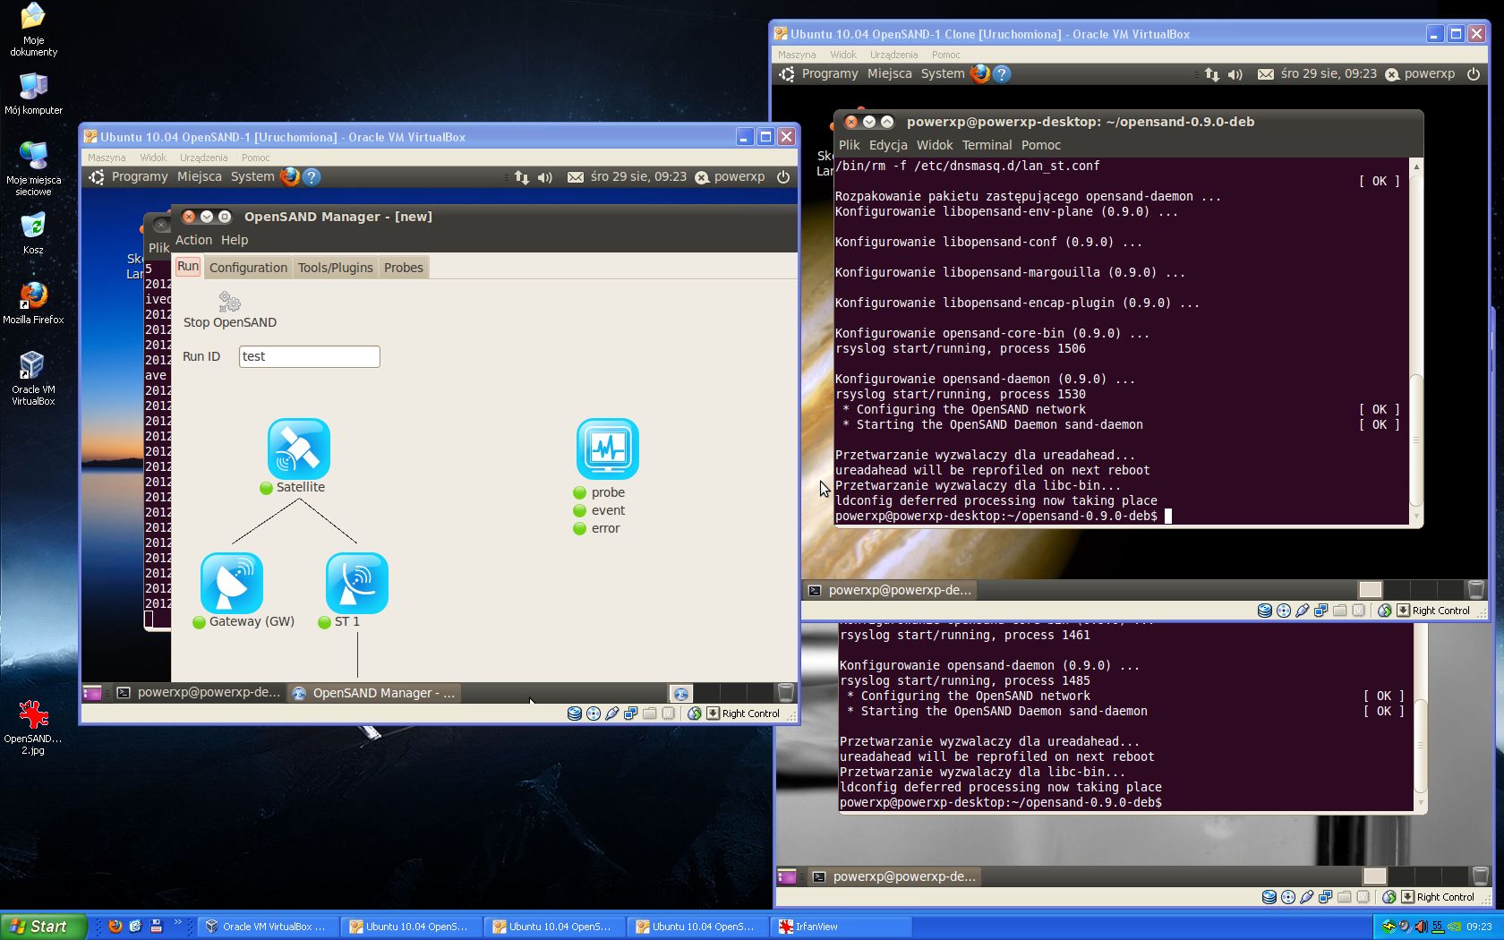Image resolution: width=1504 pixels, height=940 pixels.
Task: Switch to the Probes tab
Action: (x=404, y=268)
